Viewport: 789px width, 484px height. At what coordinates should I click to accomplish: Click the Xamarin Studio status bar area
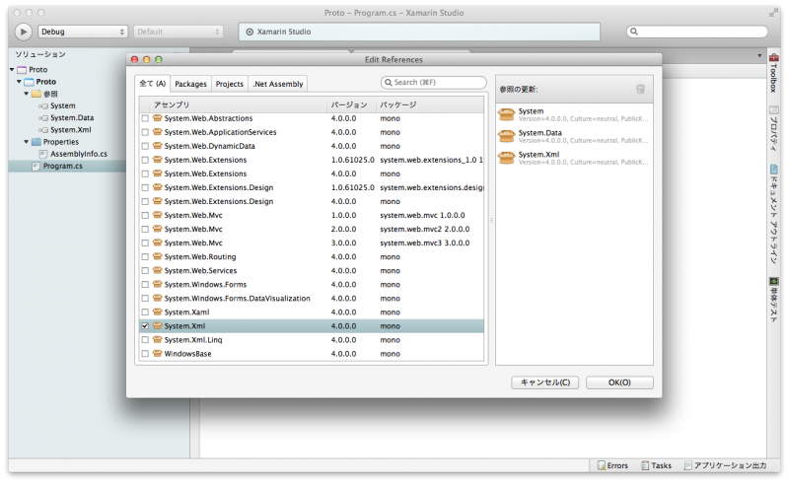click(419, 32)
